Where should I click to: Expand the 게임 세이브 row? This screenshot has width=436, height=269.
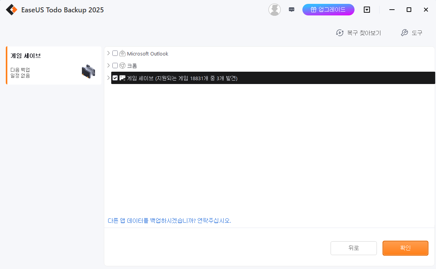[x=109, y=78]
